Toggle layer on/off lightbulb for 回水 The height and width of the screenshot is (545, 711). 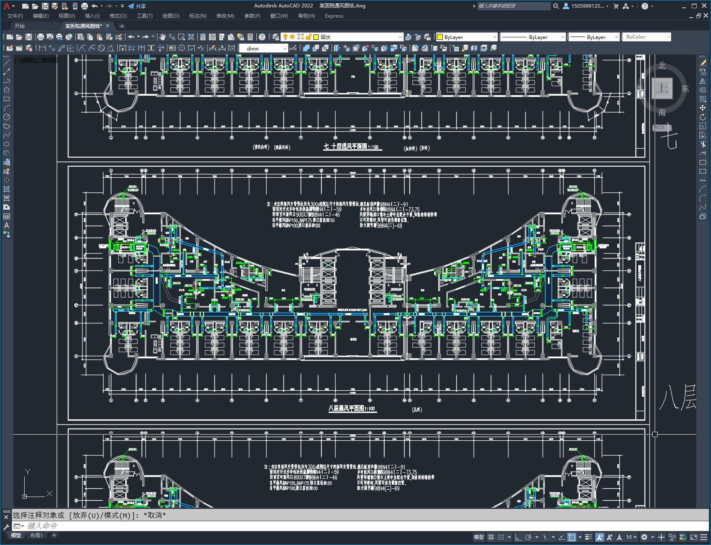pos(285,37)
